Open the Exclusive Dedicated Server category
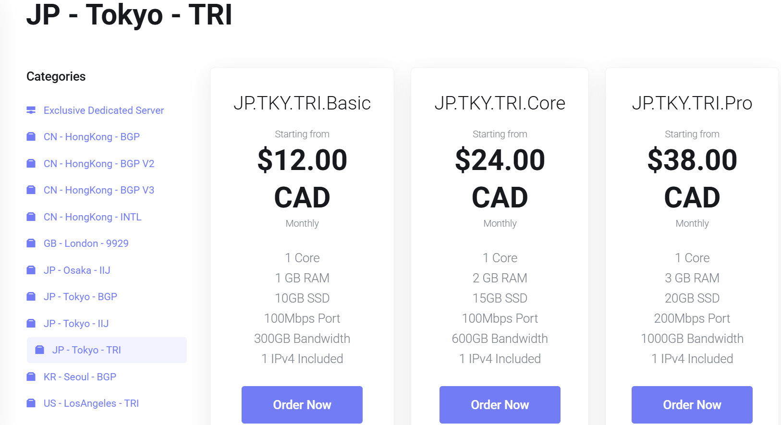Screen dimensions: 781x425 pos(103,110)
